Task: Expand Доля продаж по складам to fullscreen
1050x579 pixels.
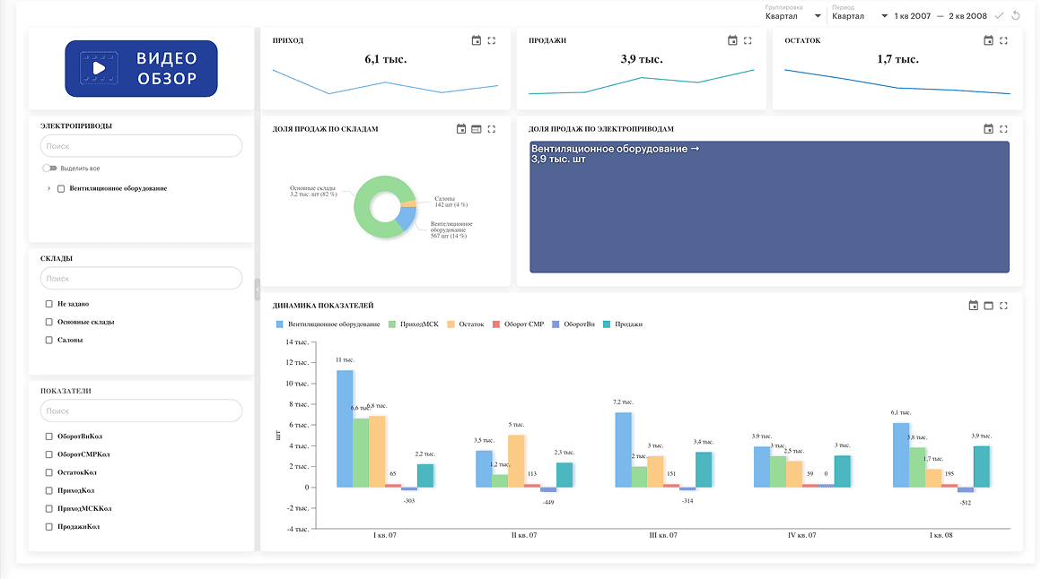Action: tap(492, 129)
